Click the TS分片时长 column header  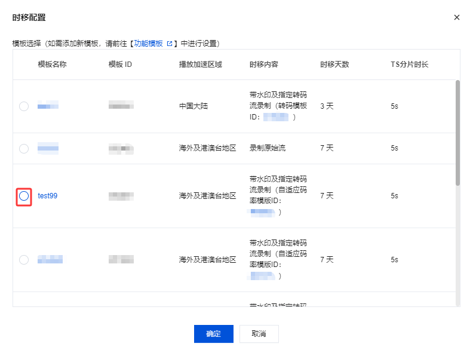[406, 65]
